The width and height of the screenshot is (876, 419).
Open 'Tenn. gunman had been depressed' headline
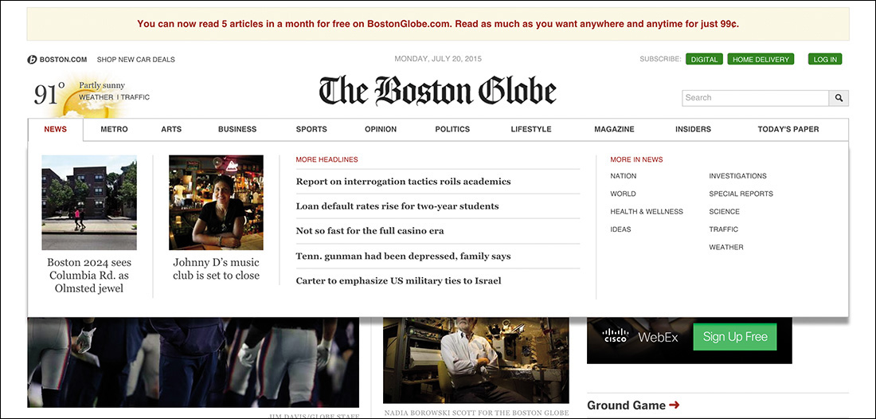coord(404,256)
